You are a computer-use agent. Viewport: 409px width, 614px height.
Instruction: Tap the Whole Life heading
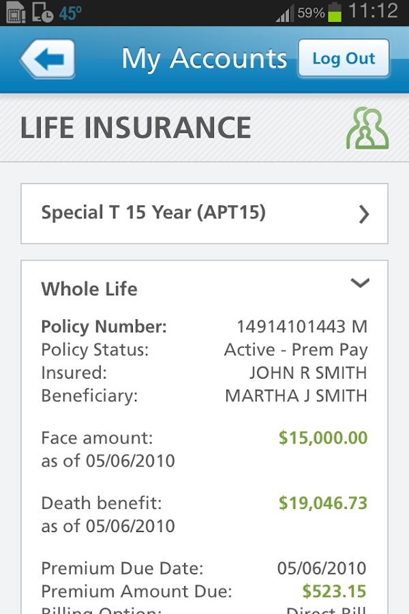(89, 289)
